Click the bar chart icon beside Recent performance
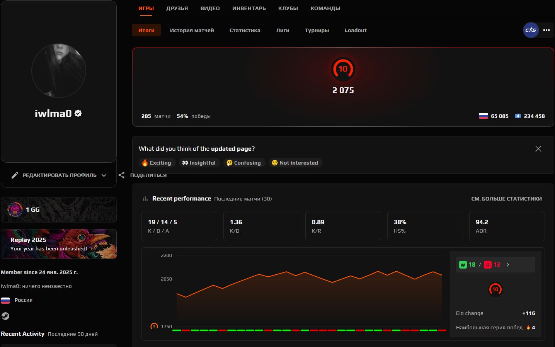This screenshot has width=555, height=347. (x=145, y=198)
